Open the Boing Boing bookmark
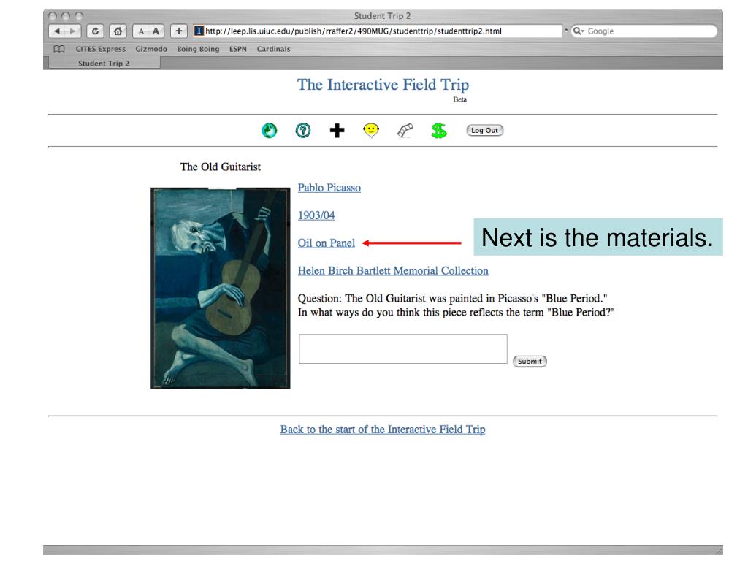 pyautogui.click(x=198, y=49)
